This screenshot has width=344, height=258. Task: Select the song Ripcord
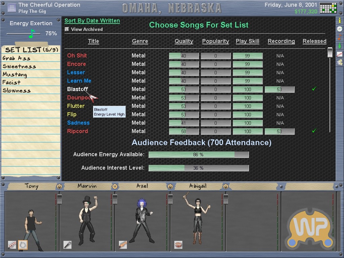pos(77,131)
